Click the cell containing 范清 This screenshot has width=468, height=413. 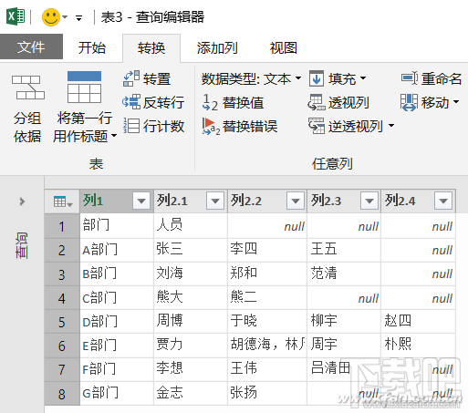point(344,274)
